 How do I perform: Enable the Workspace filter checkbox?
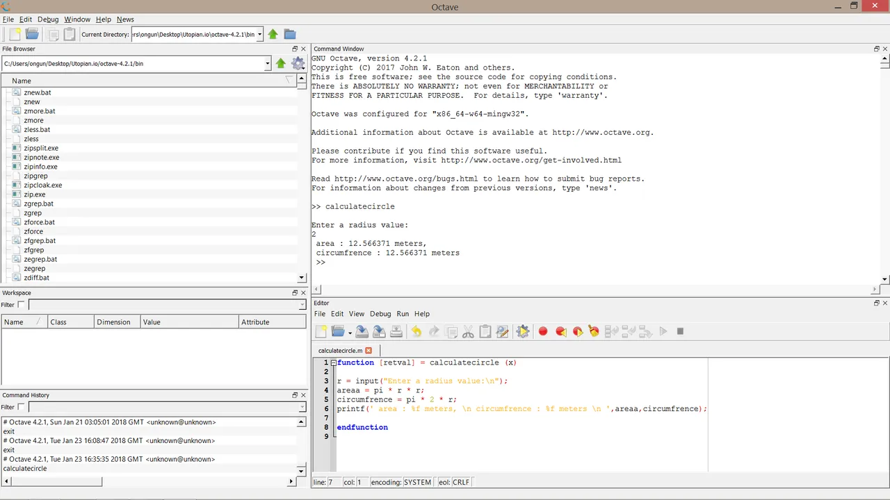[21, 304]
